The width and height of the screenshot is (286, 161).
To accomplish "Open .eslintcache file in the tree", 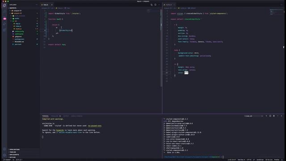I will [19, 34].
